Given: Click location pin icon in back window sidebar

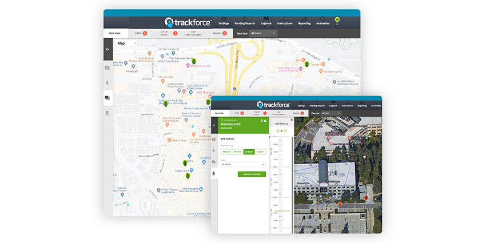Looking at the screenshot, I should [107, 113].
